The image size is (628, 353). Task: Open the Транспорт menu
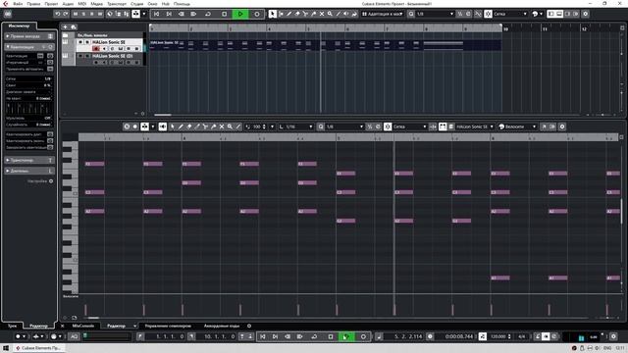[117, 4]
